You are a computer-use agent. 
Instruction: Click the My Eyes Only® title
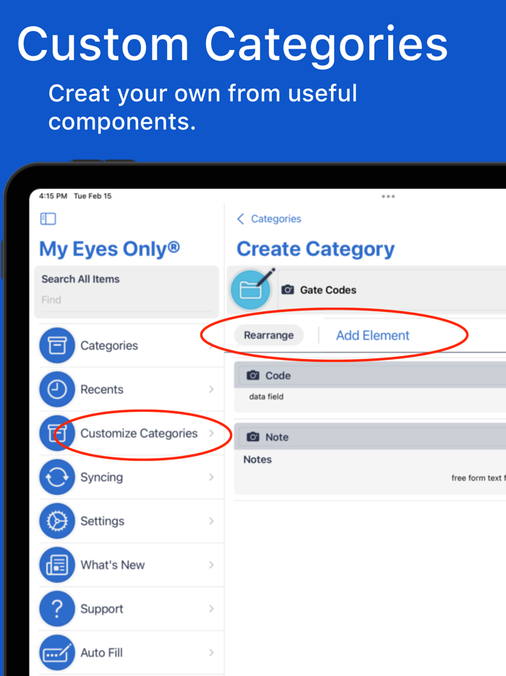tap(109, 249)
